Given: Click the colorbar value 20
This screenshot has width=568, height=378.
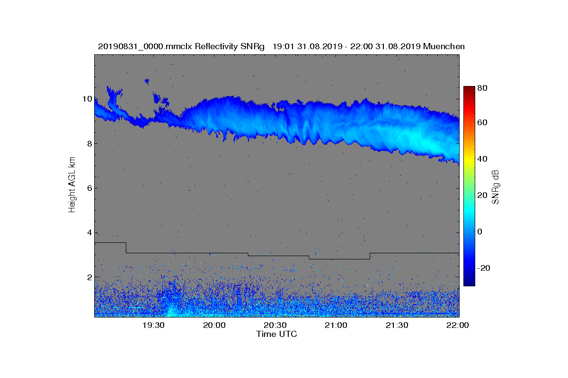Looking at the screenshot, I should (483, 196).
